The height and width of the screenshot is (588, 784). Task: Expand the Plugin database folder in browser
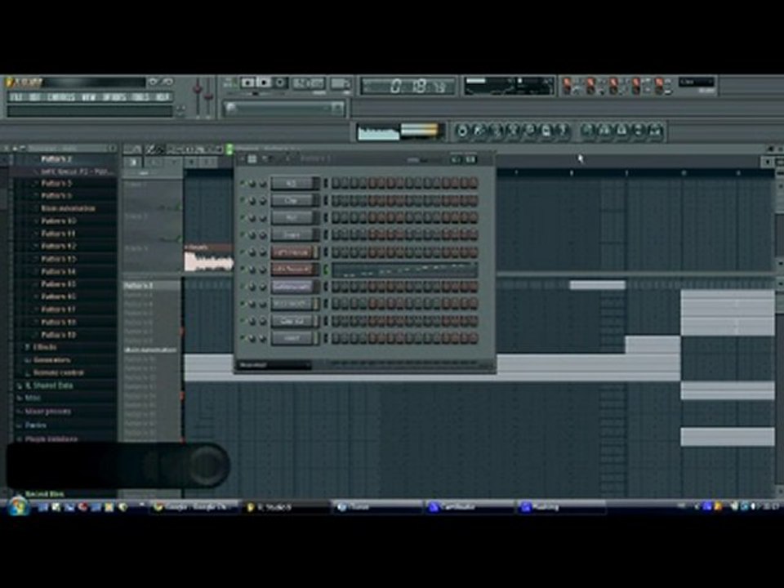pos(51,439)
